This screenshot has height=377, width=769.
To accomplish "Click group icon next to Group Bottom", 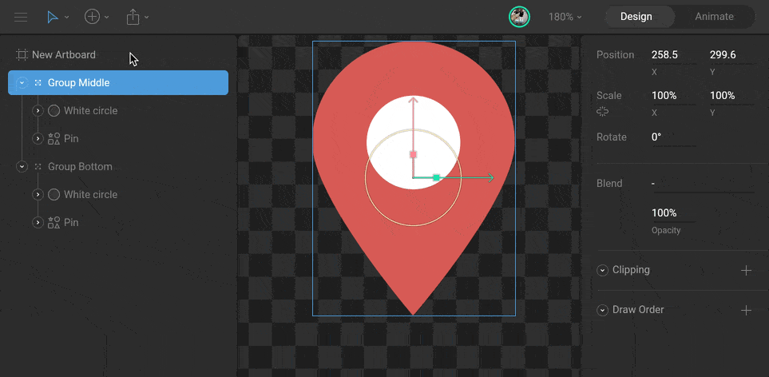I will click(x=38, y=167).
